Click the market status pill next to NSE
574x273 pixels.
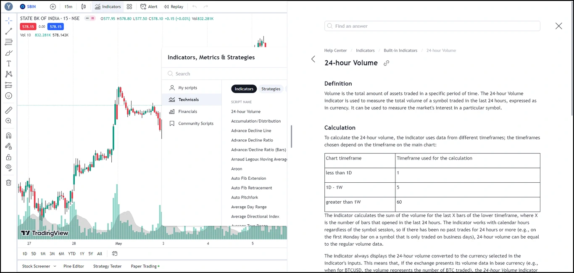[90, 18]
